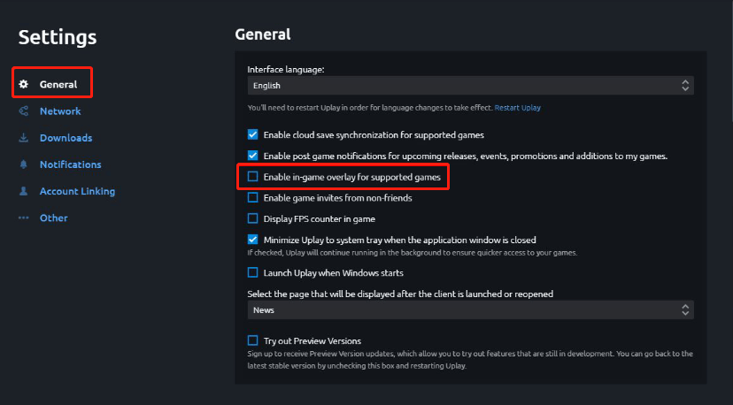Switch to the Downloads settings section
The width and height of the screenshot is (733, 405).
(66, 138)
